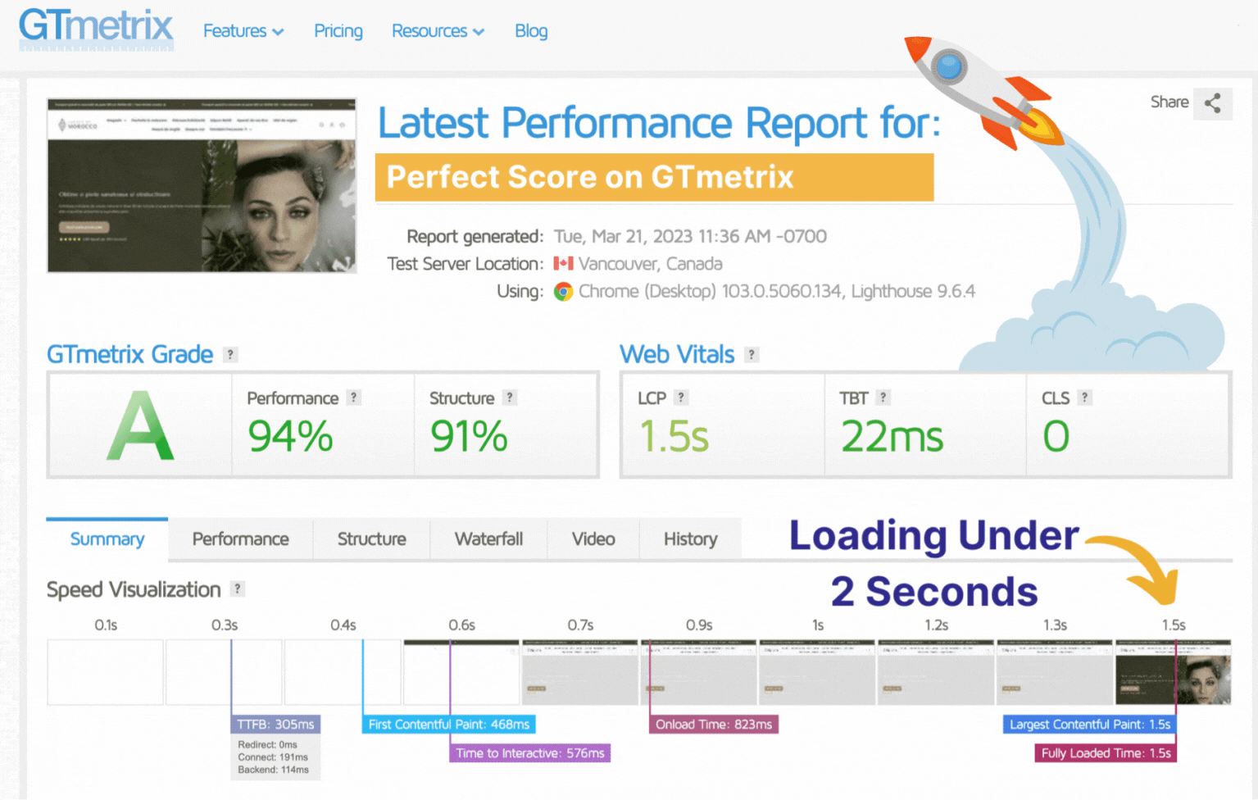1258x800 pixels.
Task: Click the Web Vitals heading
Action: point(677,355)
